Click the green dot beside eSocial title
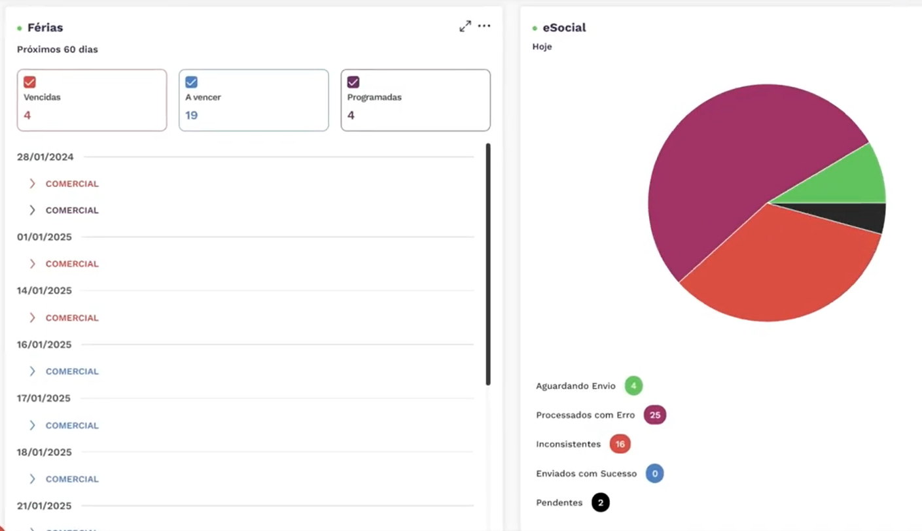The width and height of the screenshot is (922, 531). [535, 28]
